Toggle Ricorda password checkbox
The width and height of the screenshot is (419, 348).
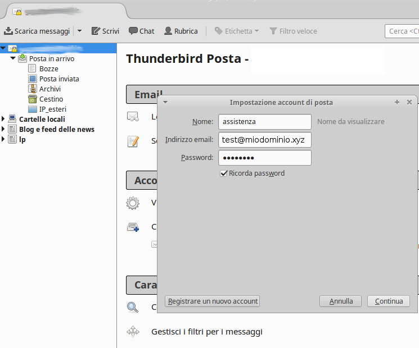[x=224, y=173]
